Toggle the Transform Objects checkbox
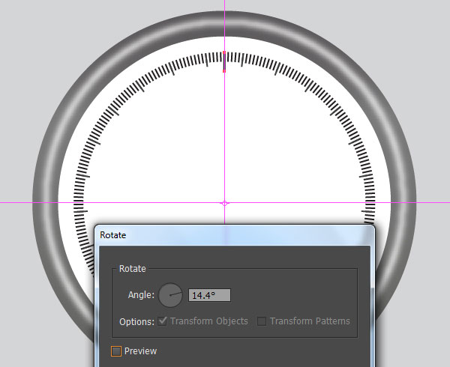 coord(163,321)
